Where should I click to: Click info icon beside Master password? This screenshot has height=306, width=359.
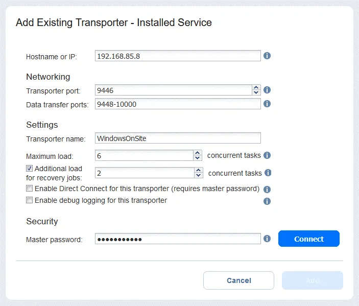click(x=267, y=239)
